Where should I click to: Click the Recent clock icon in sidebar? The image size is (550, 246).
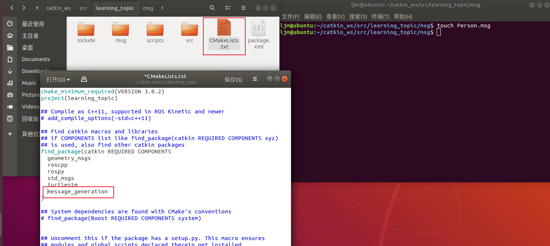tap(10, 24)
